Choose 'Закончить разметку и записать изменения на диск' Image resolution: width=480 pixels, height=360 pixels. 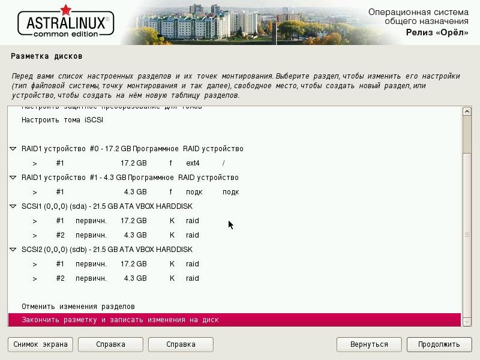tap(235, 320)
